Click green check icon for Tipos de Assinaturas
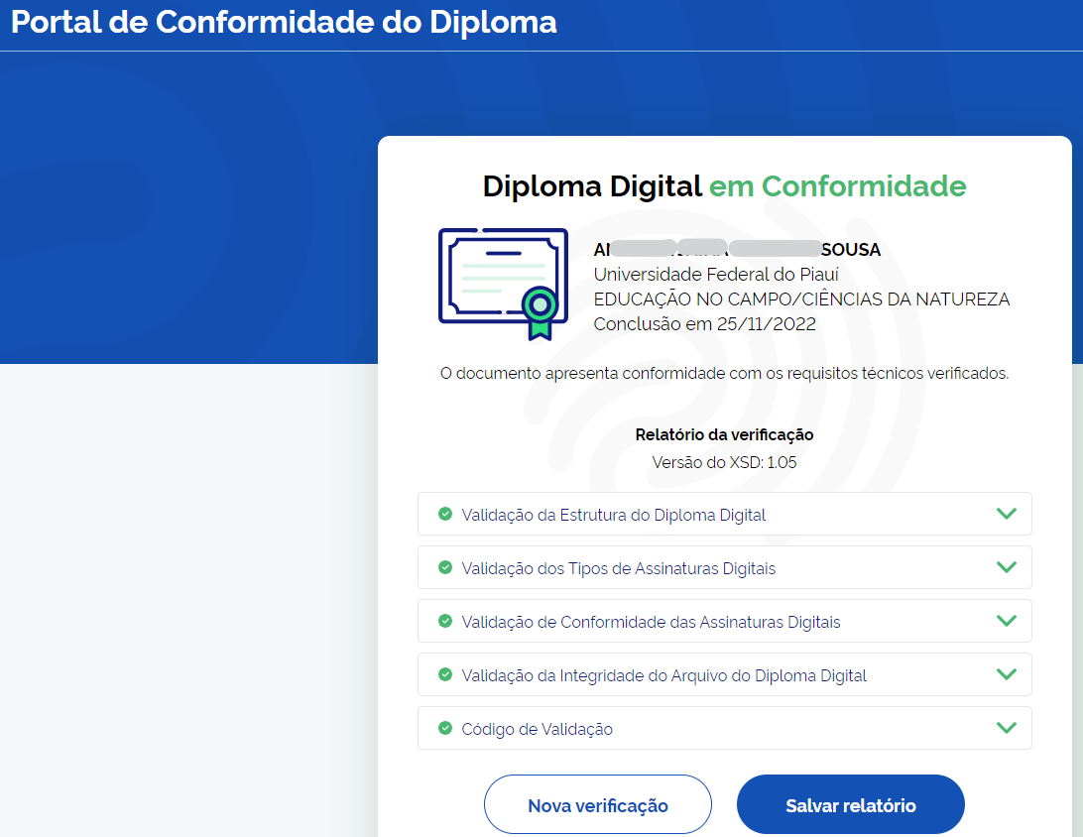Viewport: 1083px width, 837px height. 445,567
